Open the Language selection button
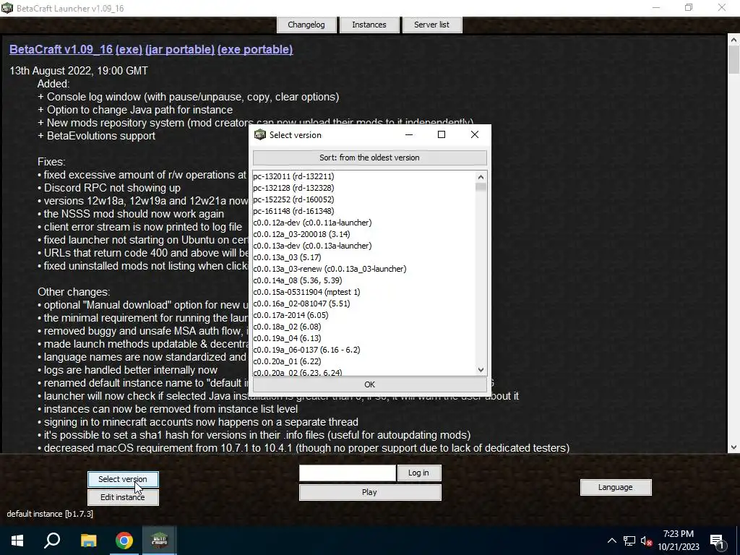 (x=616, y=487)
